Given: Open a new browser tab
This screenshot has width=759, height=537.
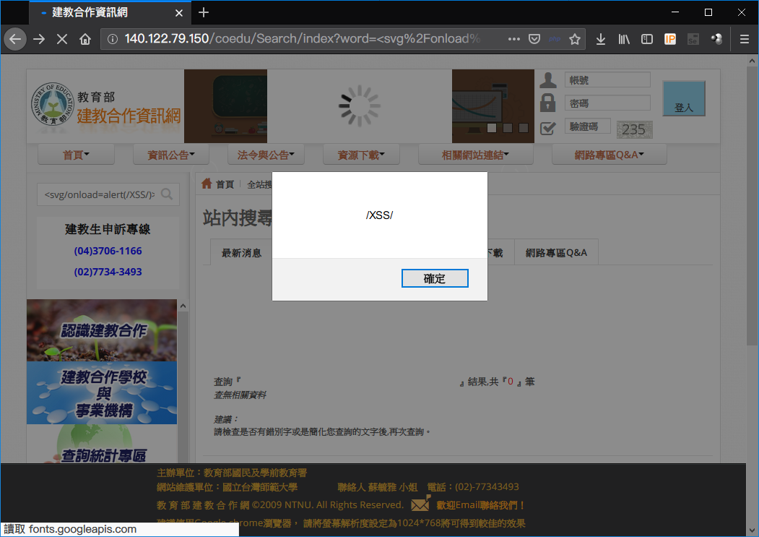Looking at the screenshot, I should click(204, 12).
